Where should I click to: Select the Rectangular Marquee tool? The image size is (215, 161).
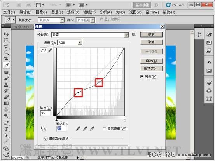pos(6,40)
